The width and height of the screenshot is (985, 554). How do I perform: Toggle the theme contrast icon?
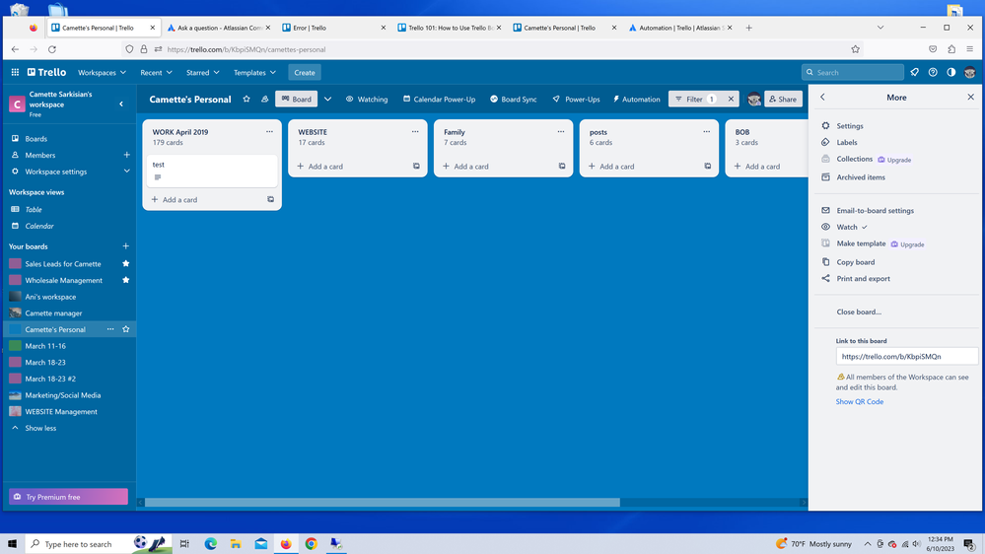coord(951,72)
